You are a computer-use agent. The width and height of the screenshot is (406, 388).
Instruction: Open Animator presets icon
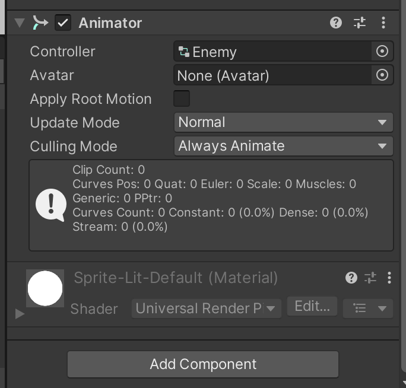(x=360, y=23)
